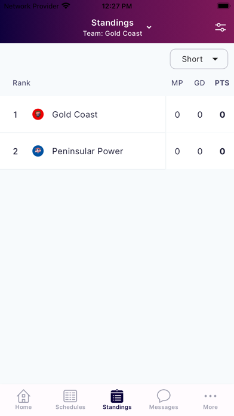Viewport: 234px width, 416px height.
Task: Sort by GD column header
Action: 199,82
